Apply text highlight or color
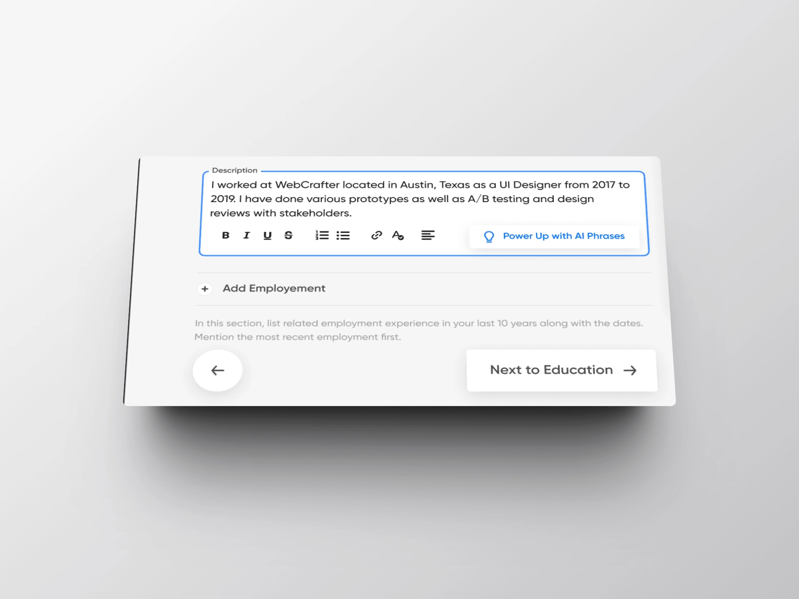The width and height of the screenshot is (799, 599). [397, 235]
